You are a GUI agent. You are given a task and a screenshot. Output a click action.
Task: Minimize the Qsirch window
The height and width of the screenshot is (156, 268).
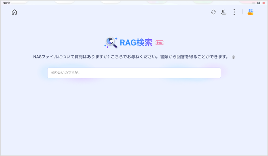tap(253, 3)
